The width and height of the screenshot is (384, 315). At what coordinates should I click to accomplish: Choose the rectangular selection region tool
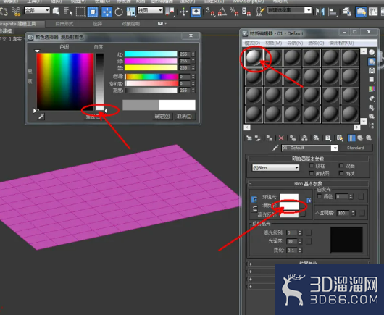point(80,12)
